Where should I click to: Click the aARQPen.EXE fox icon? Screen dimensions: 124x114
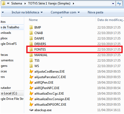31,82
